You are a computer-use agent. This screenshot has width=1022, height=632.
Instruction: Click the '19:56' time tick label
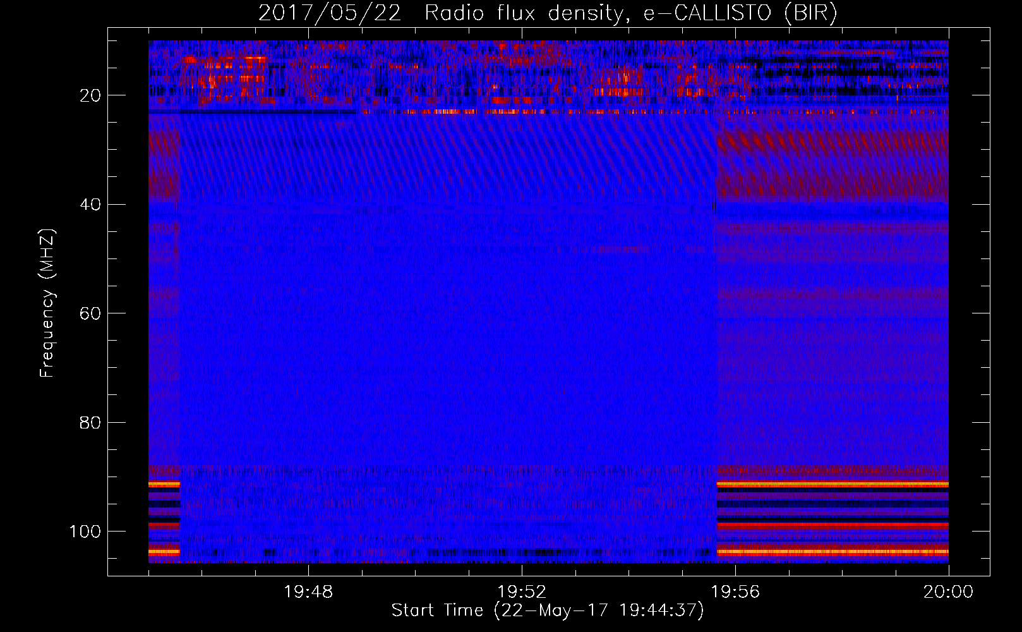[x=735, y=592]
